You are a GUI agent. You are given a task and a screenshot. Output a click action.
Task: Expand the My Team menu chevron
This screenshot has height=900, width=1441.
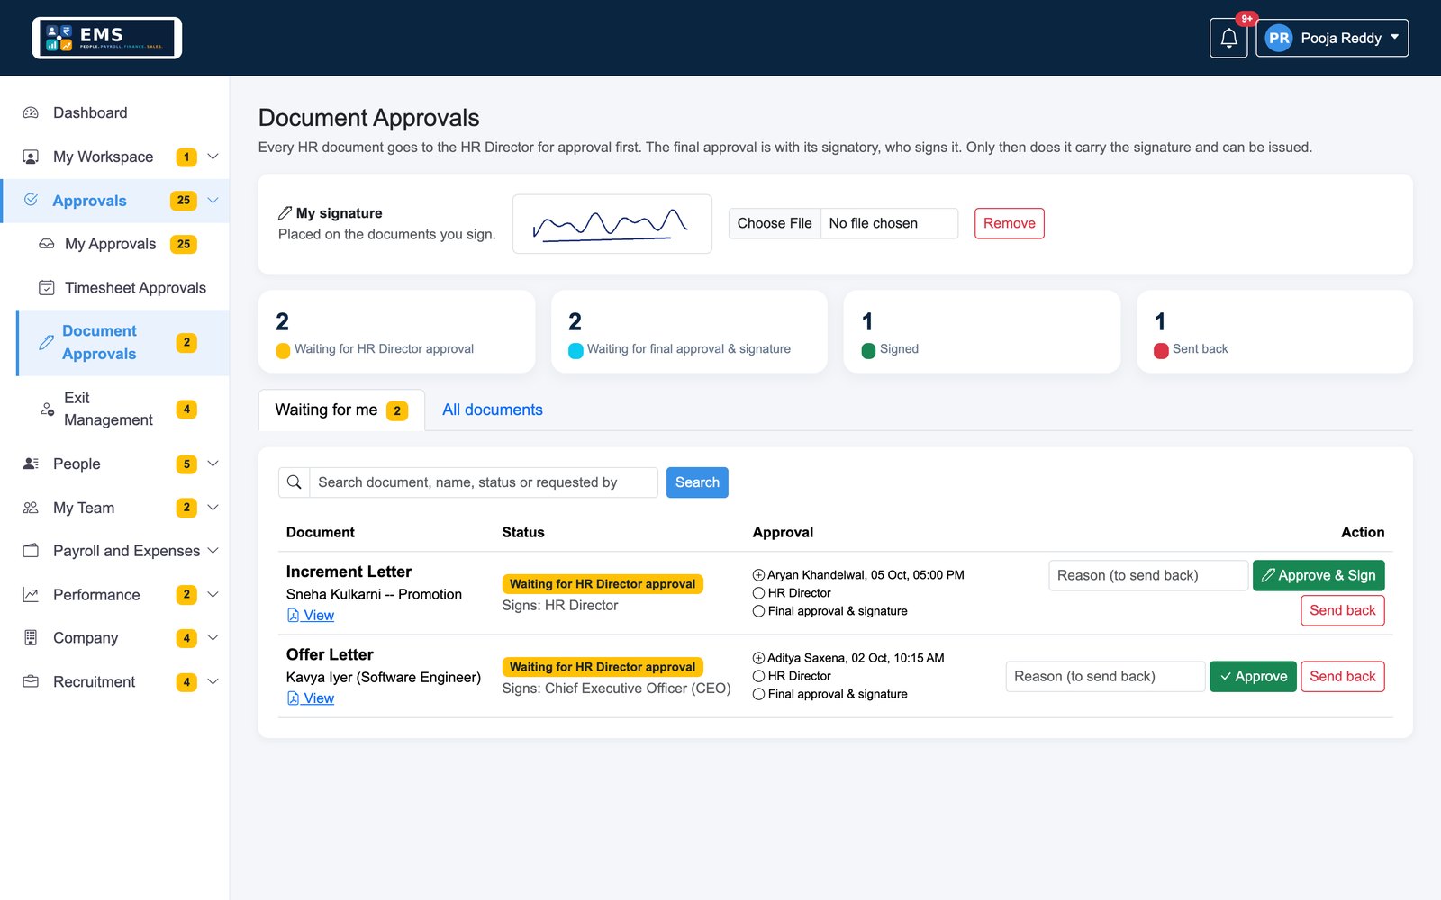click(213, 508)
